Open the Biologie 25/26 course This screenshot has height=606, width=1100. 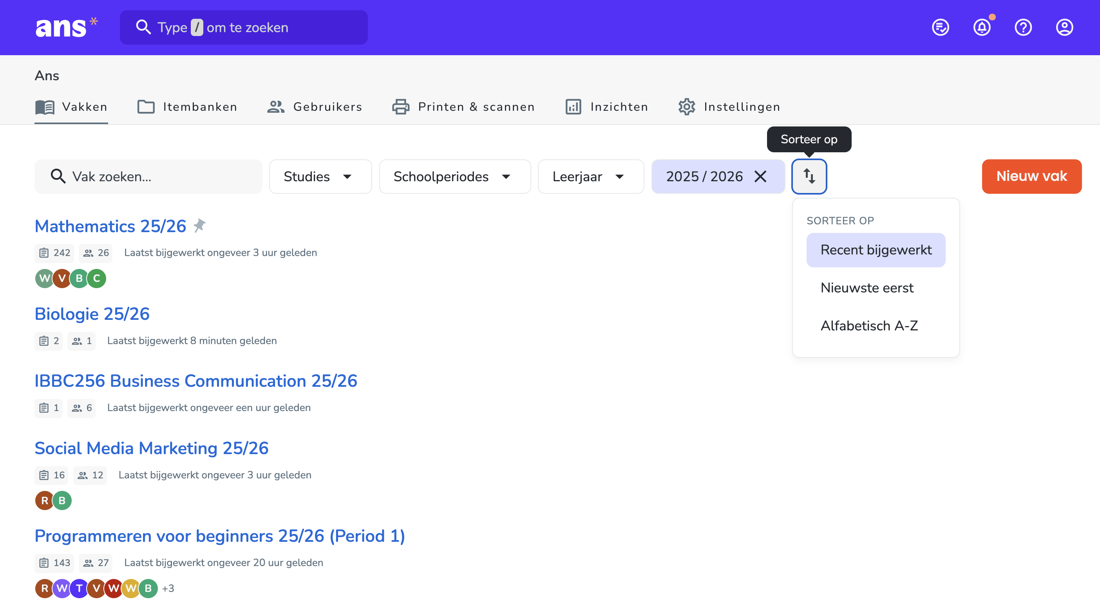(x=92, y=314)
